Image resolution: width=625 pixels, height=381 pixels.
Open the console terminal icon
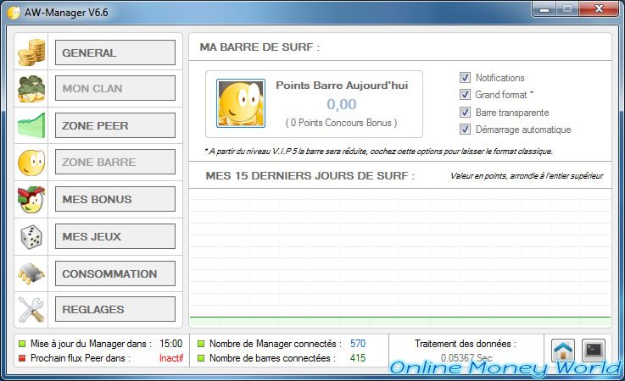[x=594, y=351]
